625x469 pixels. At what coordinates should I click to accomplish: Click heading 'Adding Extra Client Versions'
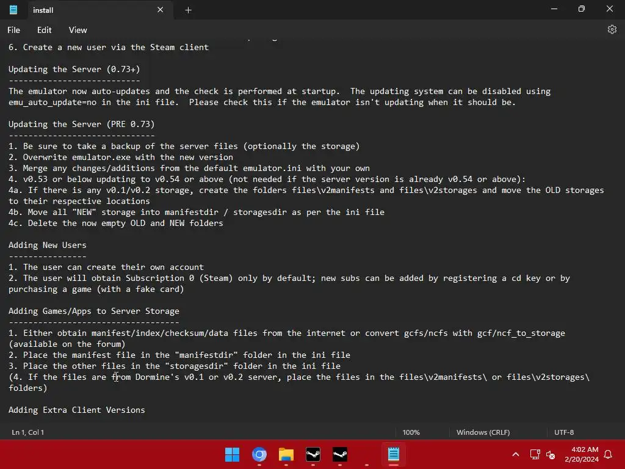click(76, 410)
